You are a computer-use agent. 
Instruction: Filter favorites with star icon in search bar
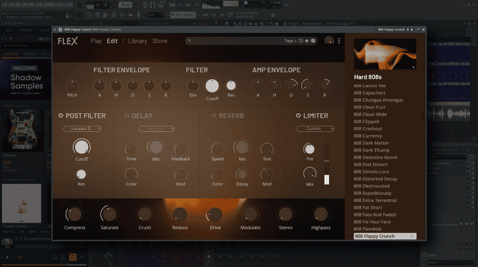tap(307, 41)
